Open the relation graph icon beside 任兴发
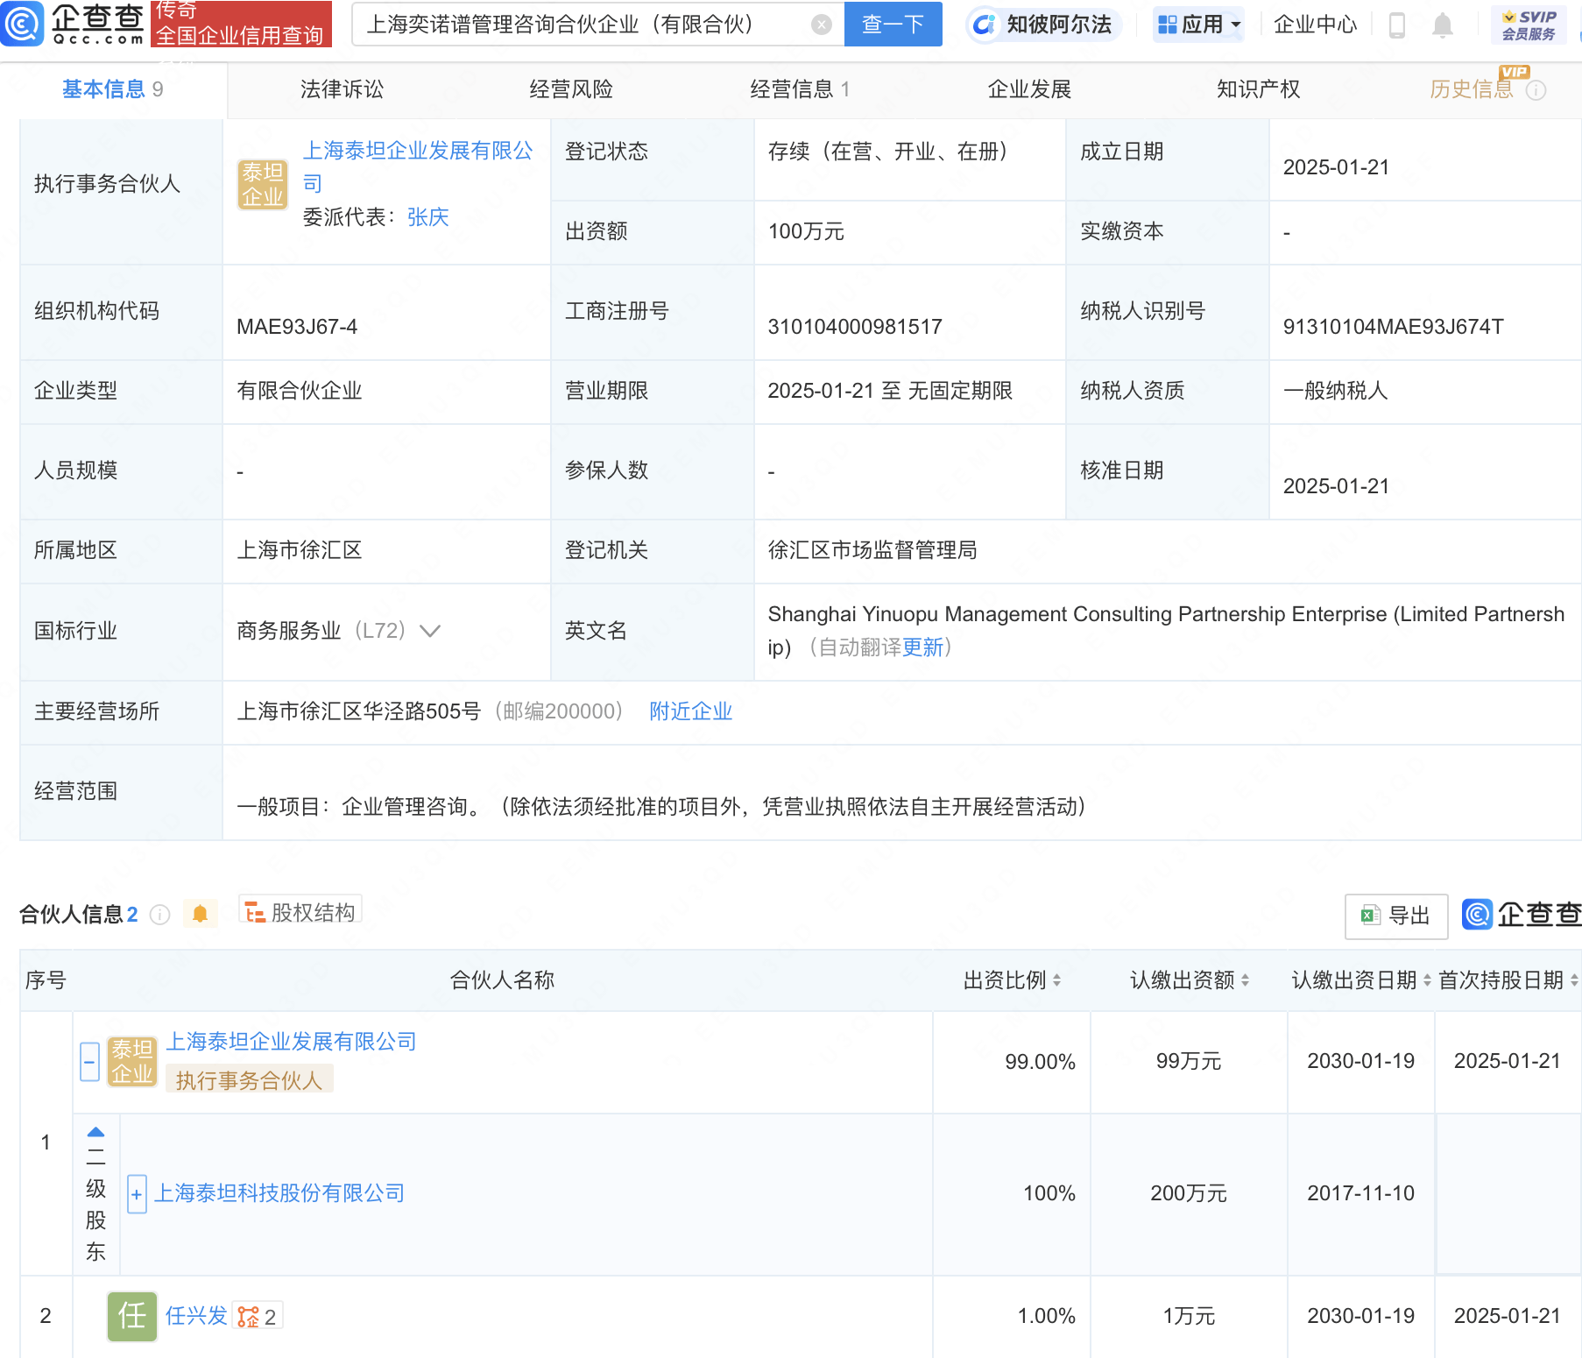This screenshot has height=1358, width=1582. click(x=258, y=1317)
